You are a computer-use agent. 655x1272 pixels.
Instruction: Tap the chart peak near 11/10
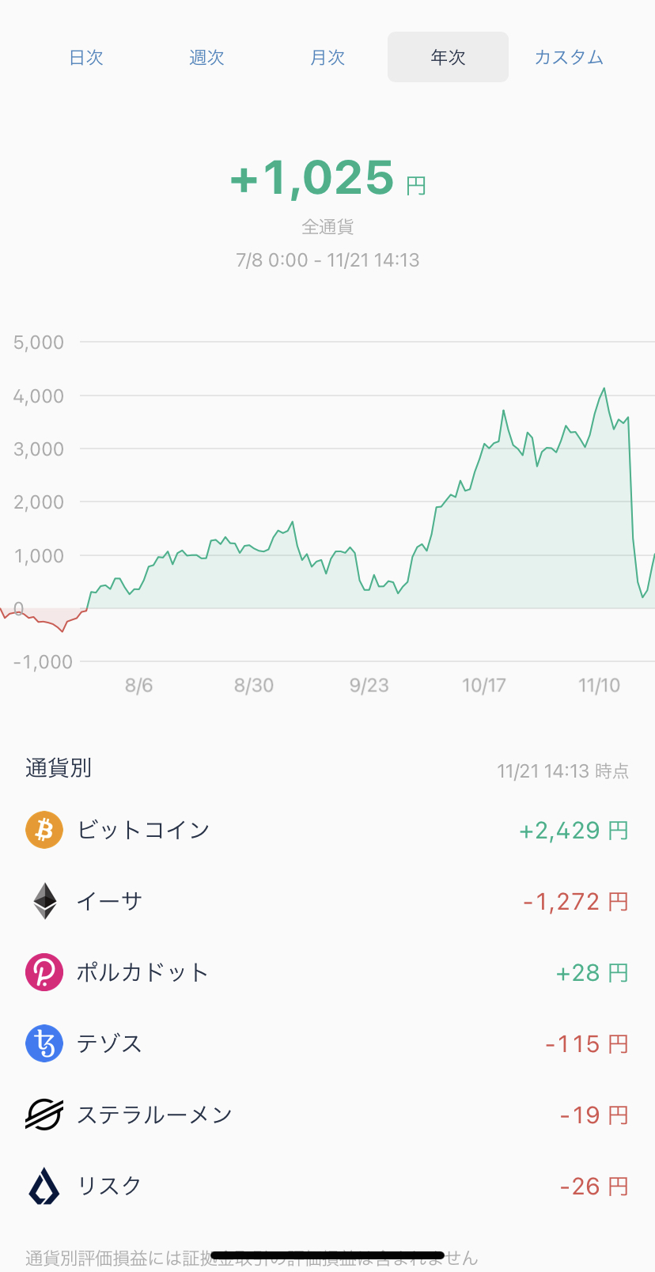604,388
